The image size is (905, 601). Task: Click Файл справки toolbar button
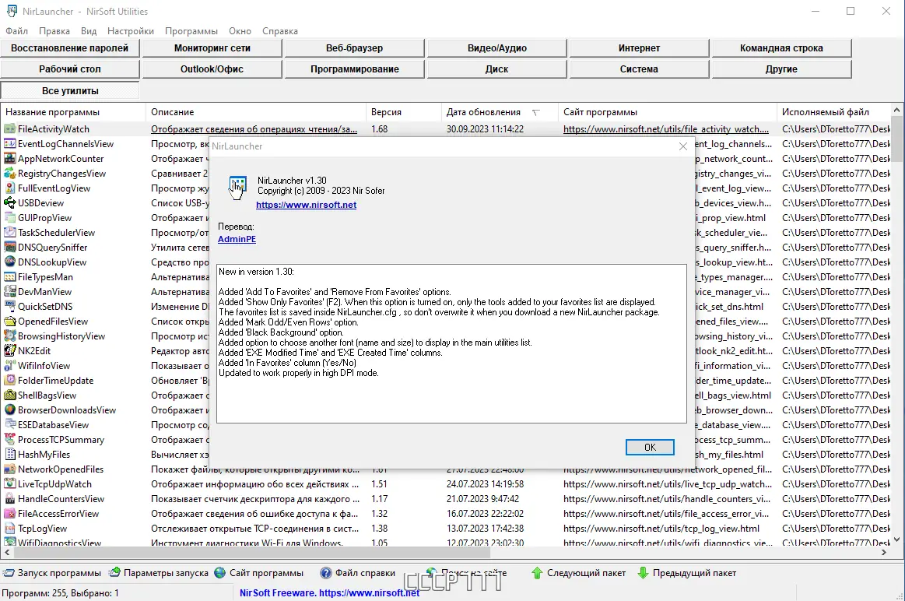(x=358, y=573)
